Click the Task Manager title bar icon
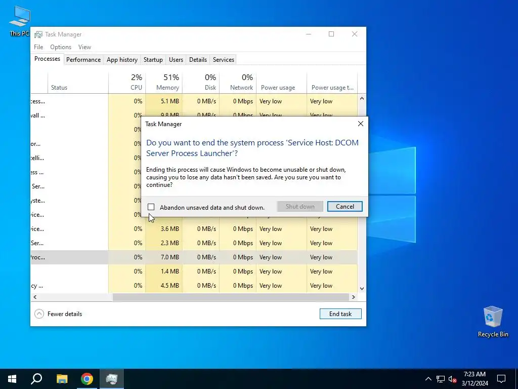 (x=38, y=34)
